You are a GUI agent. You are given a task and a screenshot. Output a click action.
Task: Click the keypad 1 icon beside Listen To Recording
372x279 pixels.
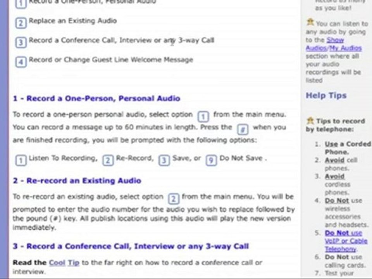[21, 160]
